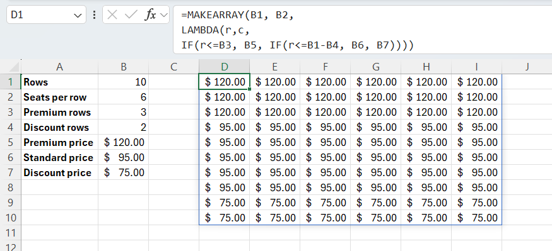Click into the MAKEARRAY formula bar text
The width and height of the screenshot is (552, 251).
[363, 30]
